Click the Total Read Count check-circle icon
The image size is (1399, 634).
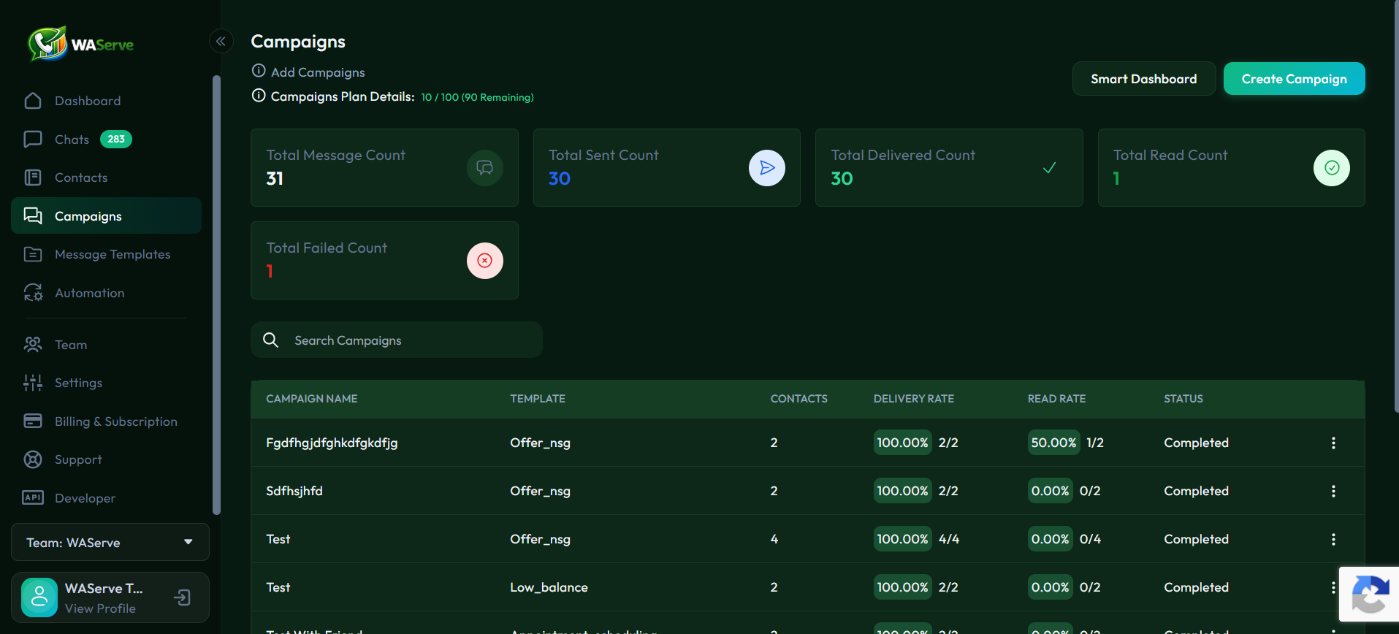[x=1332, y=168]
